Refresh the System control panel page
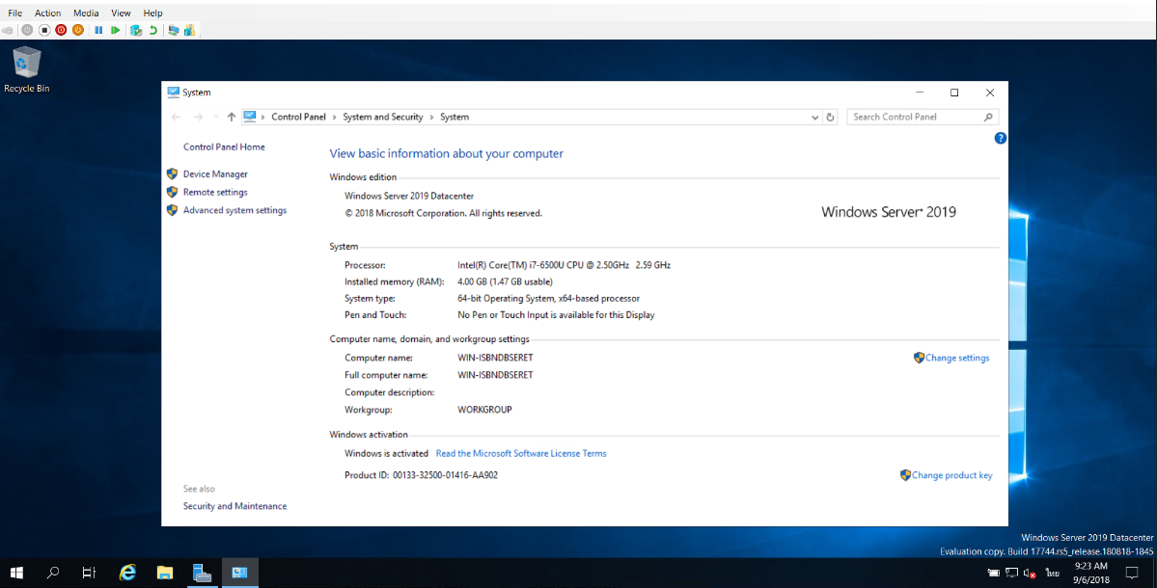Viewport: 1157px width, 588px height. (x=830, y=118)
